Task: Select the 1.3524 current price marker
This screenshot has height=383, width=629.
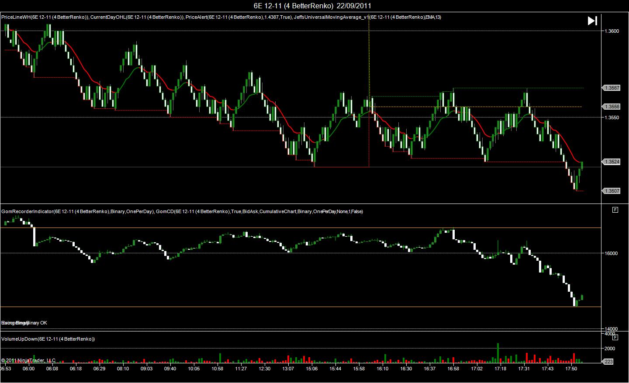Action: 612,162
